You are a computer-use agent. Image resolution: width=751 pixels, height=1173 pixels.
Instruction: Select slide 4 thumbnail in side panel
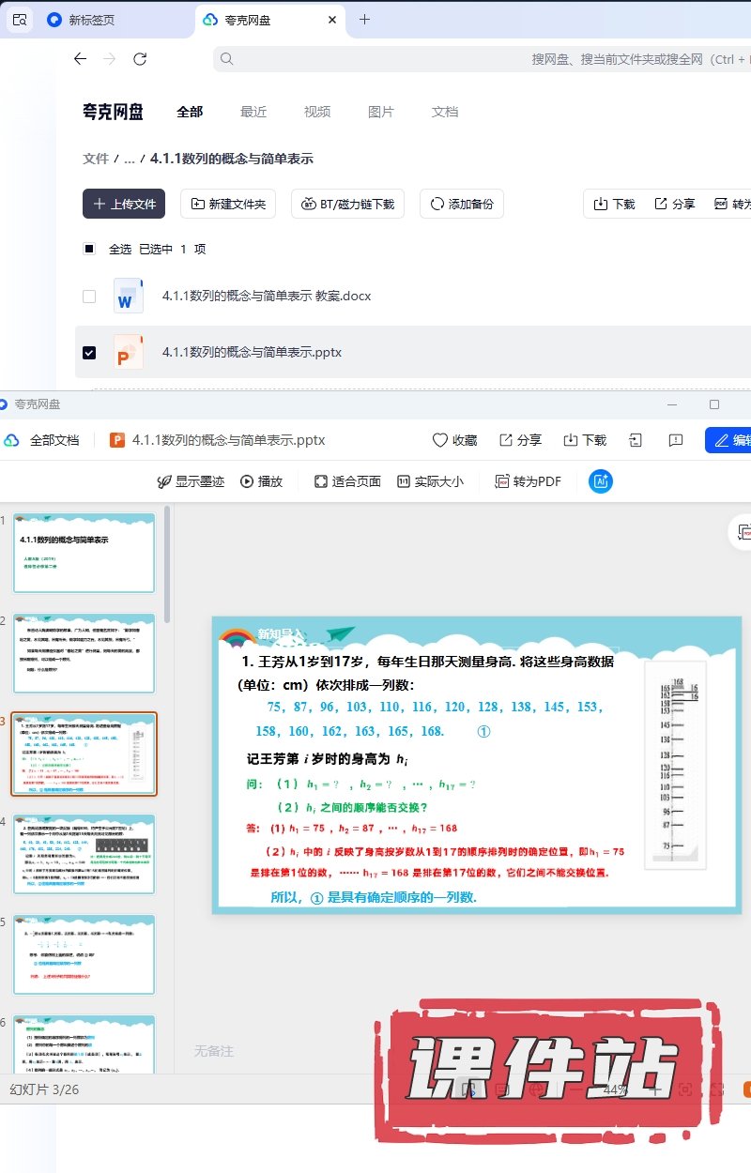click(x=84, y=854)
